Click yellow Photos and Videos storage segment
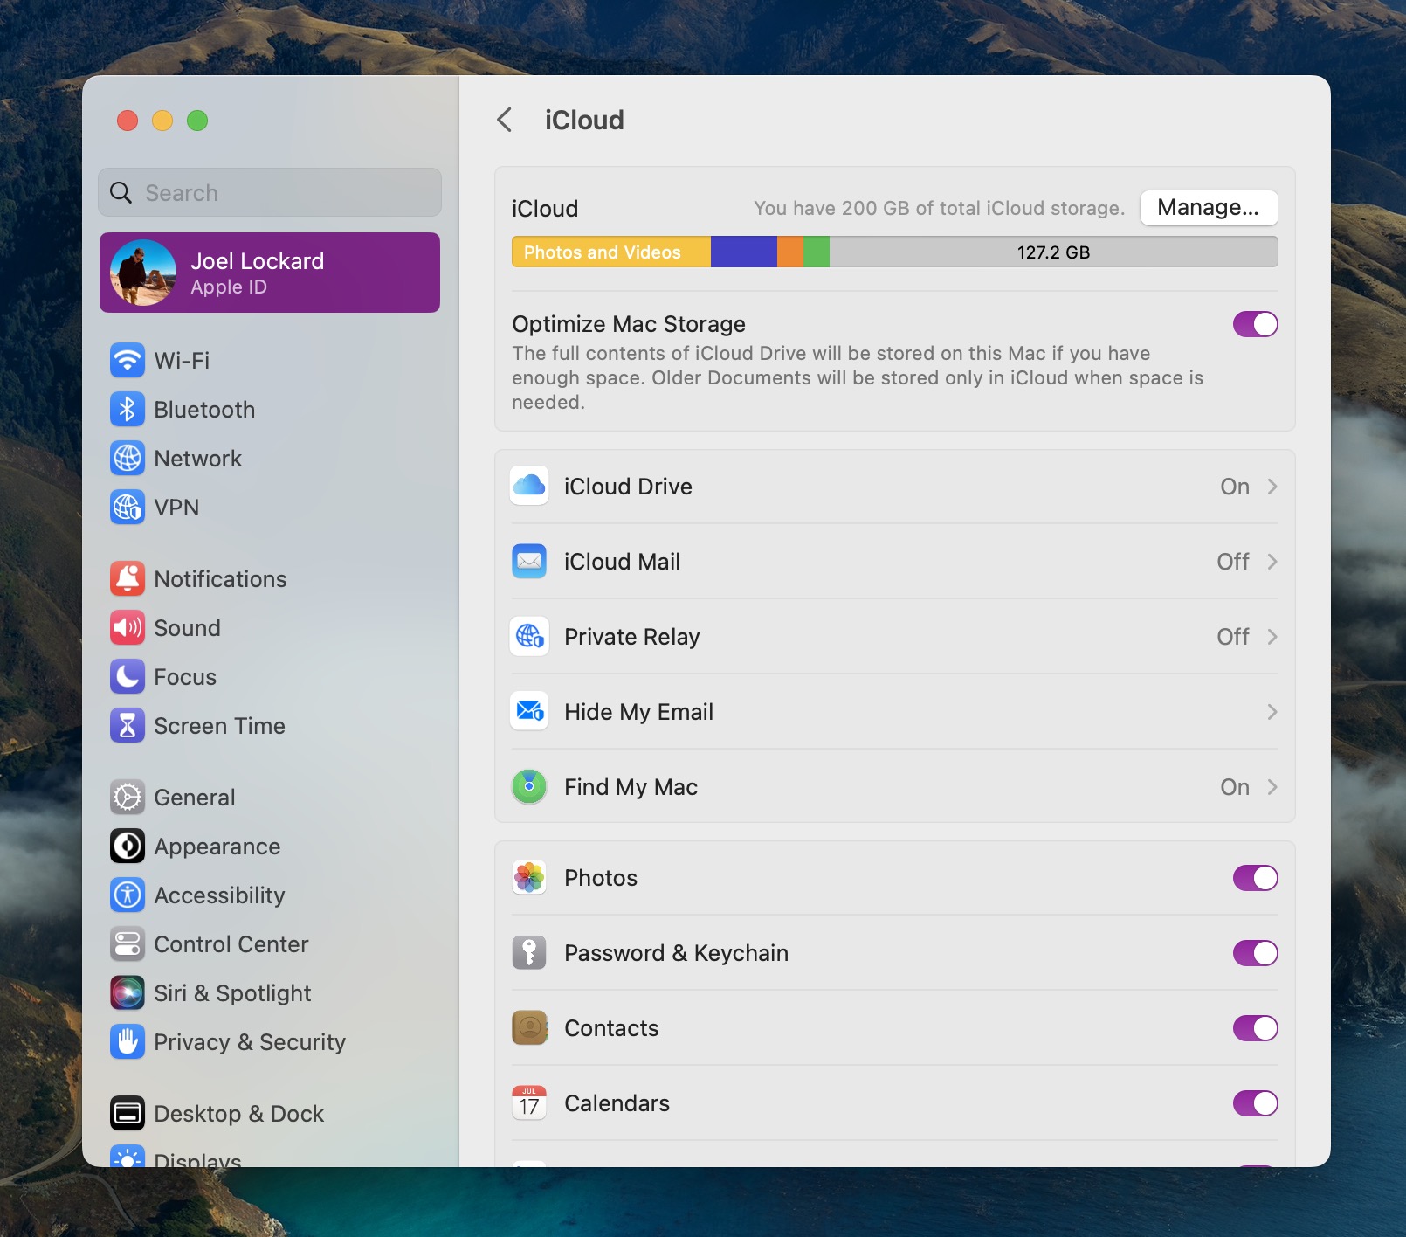Image resolution: width=1406 pixels, height=1237 pixels. tap(611, 252)
